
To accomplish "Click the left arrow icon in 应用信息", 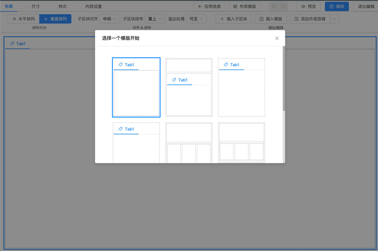I will click(200, 6).
